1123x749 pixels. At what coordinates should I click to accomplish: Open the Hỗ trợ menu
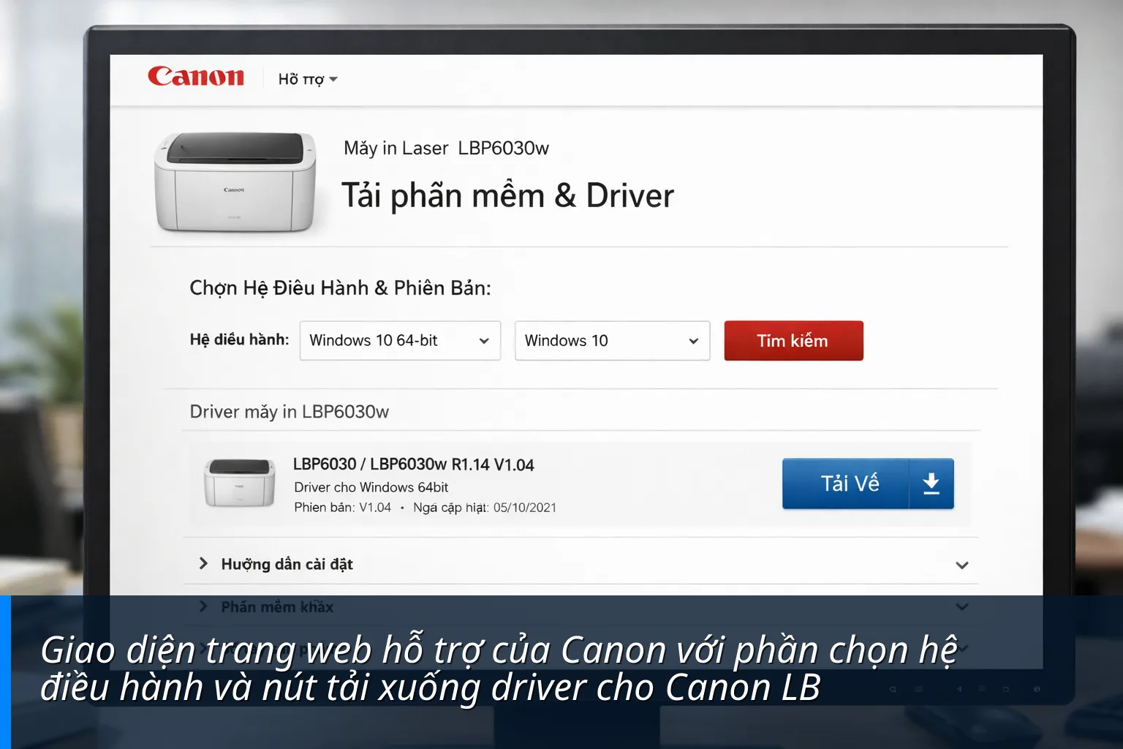(307, 79)
